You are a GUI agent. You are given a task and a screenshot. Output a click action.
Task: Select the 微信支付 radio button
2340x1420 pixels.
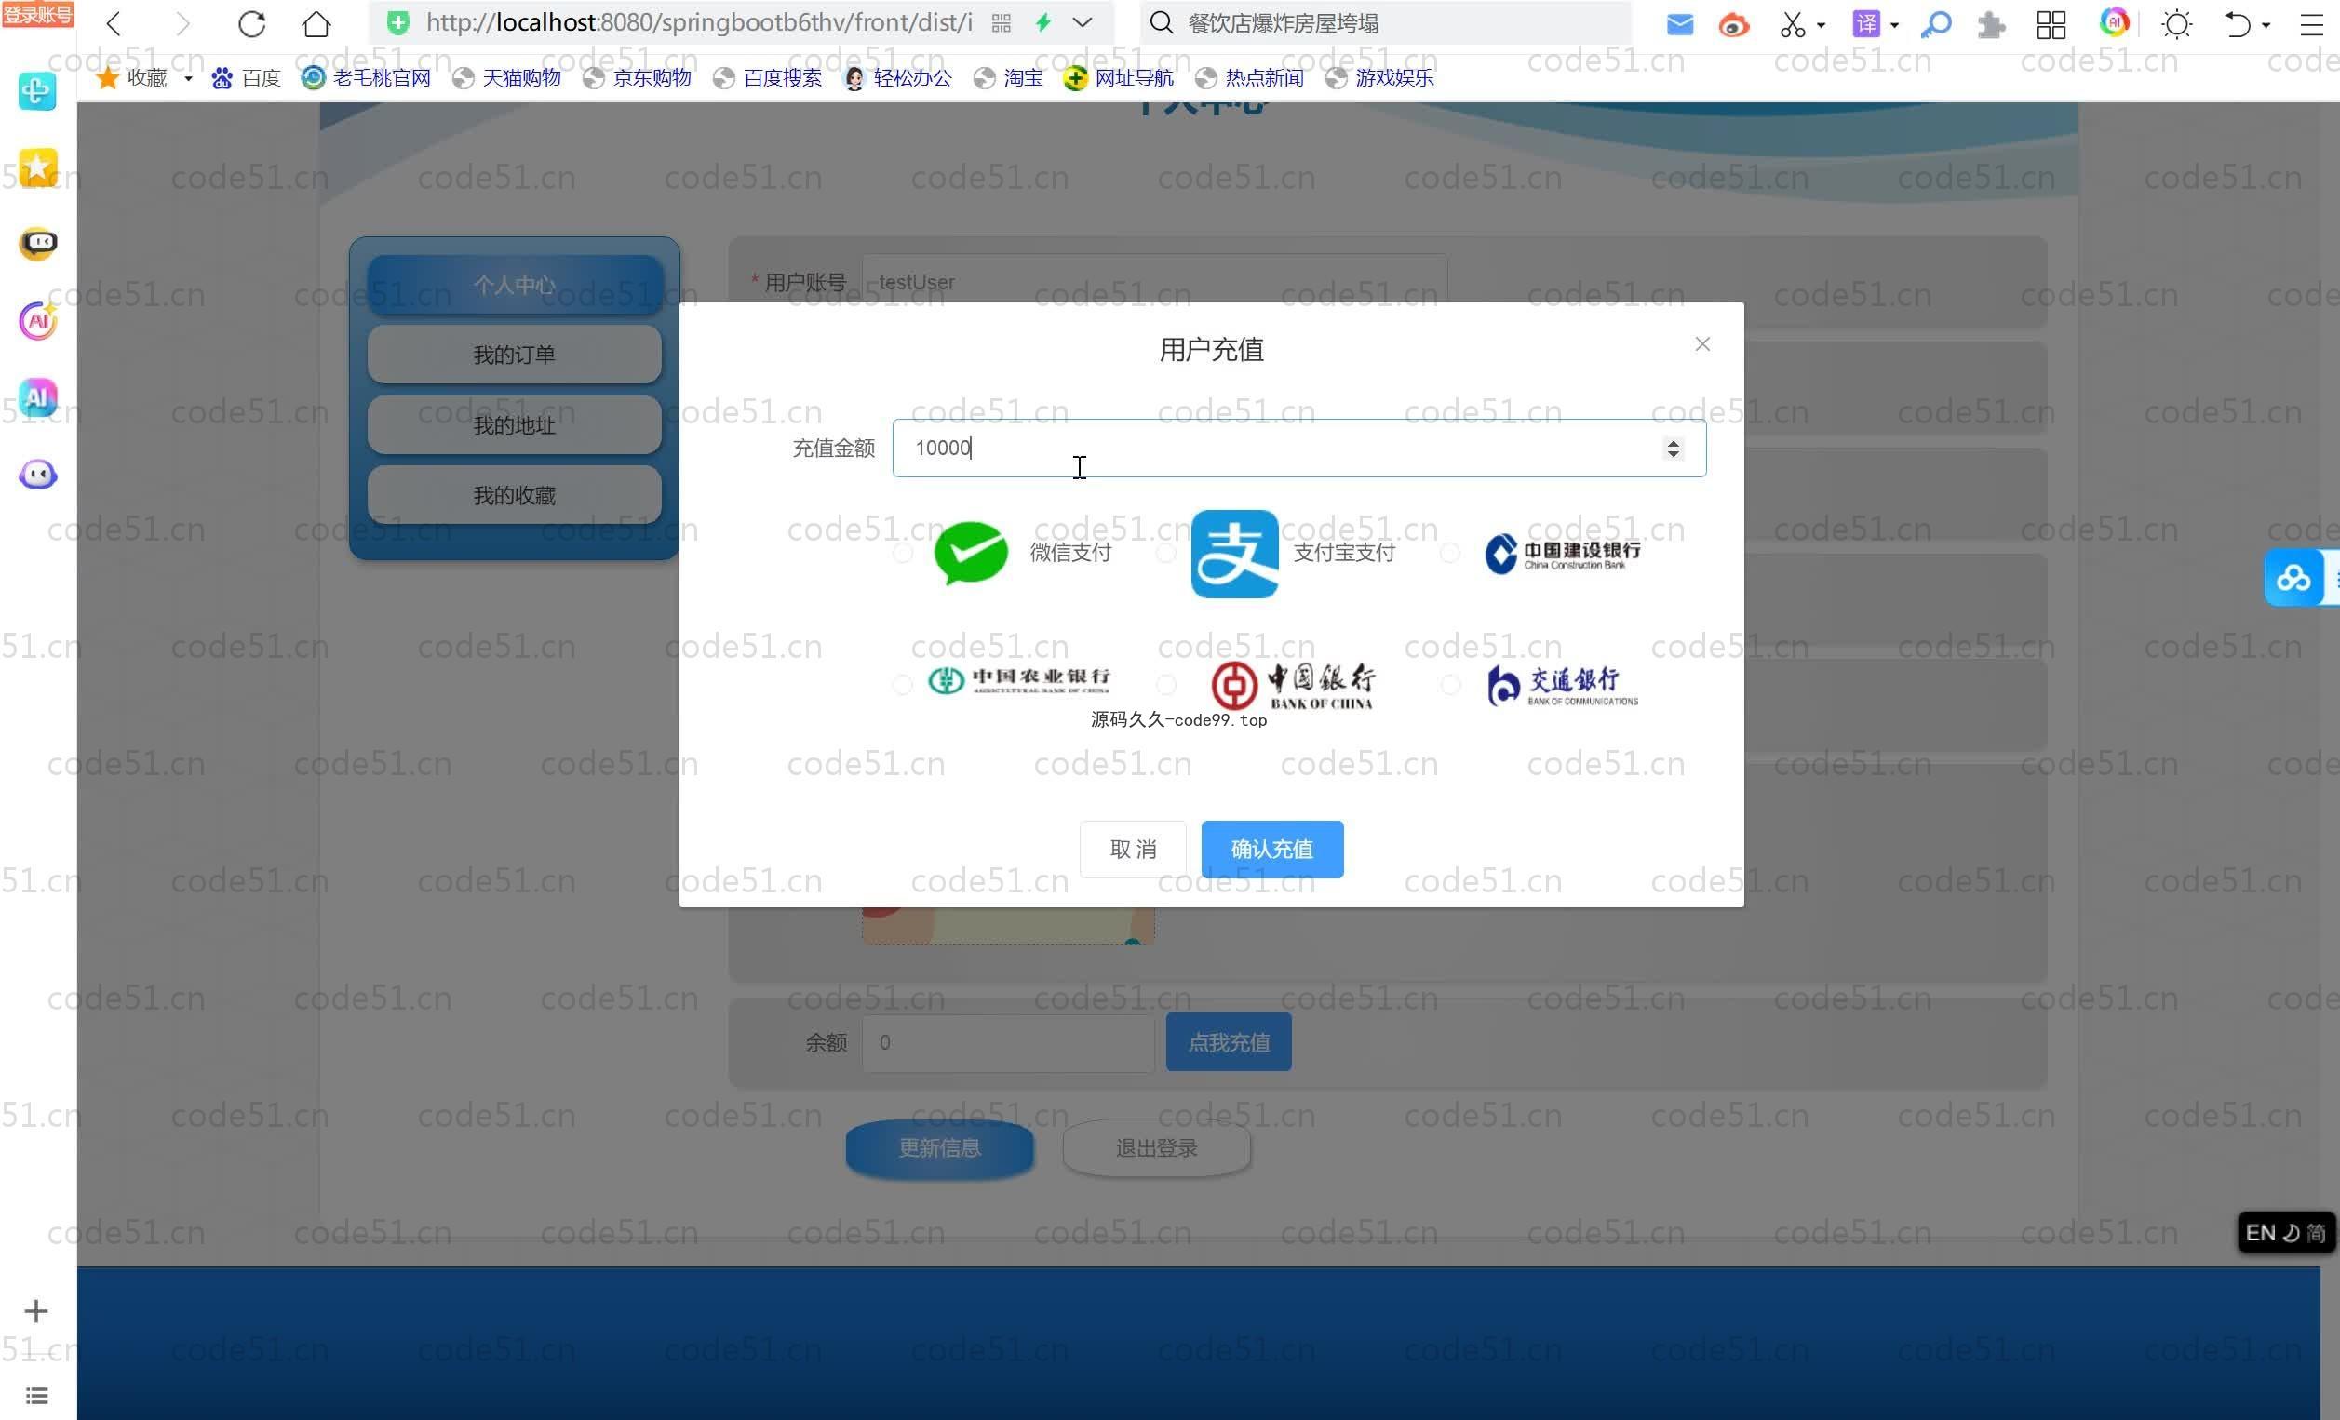tap(902, 553)
